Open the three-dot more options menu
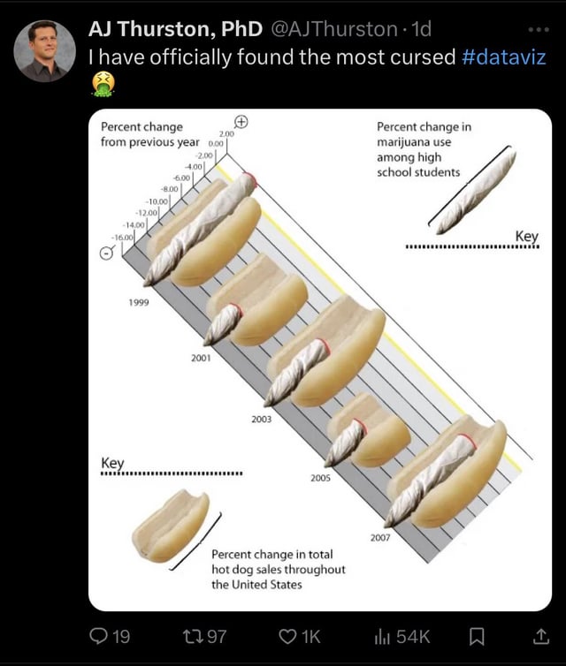The image size is (566, 666). 539,29
